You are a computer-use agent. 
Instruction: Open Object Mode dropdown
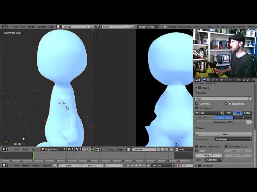[53, 149]
